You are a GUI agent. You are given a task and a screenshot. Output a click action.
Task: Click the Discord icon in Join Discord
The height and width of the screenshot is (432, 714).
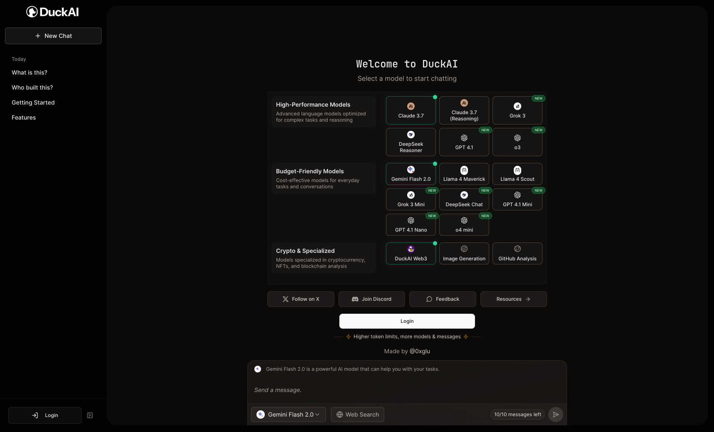[355, 299]
